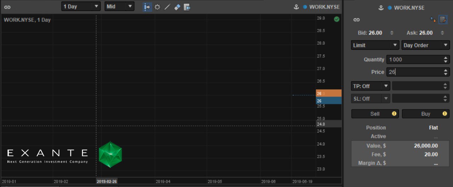Click the 2019-04 date axis label

163,181
